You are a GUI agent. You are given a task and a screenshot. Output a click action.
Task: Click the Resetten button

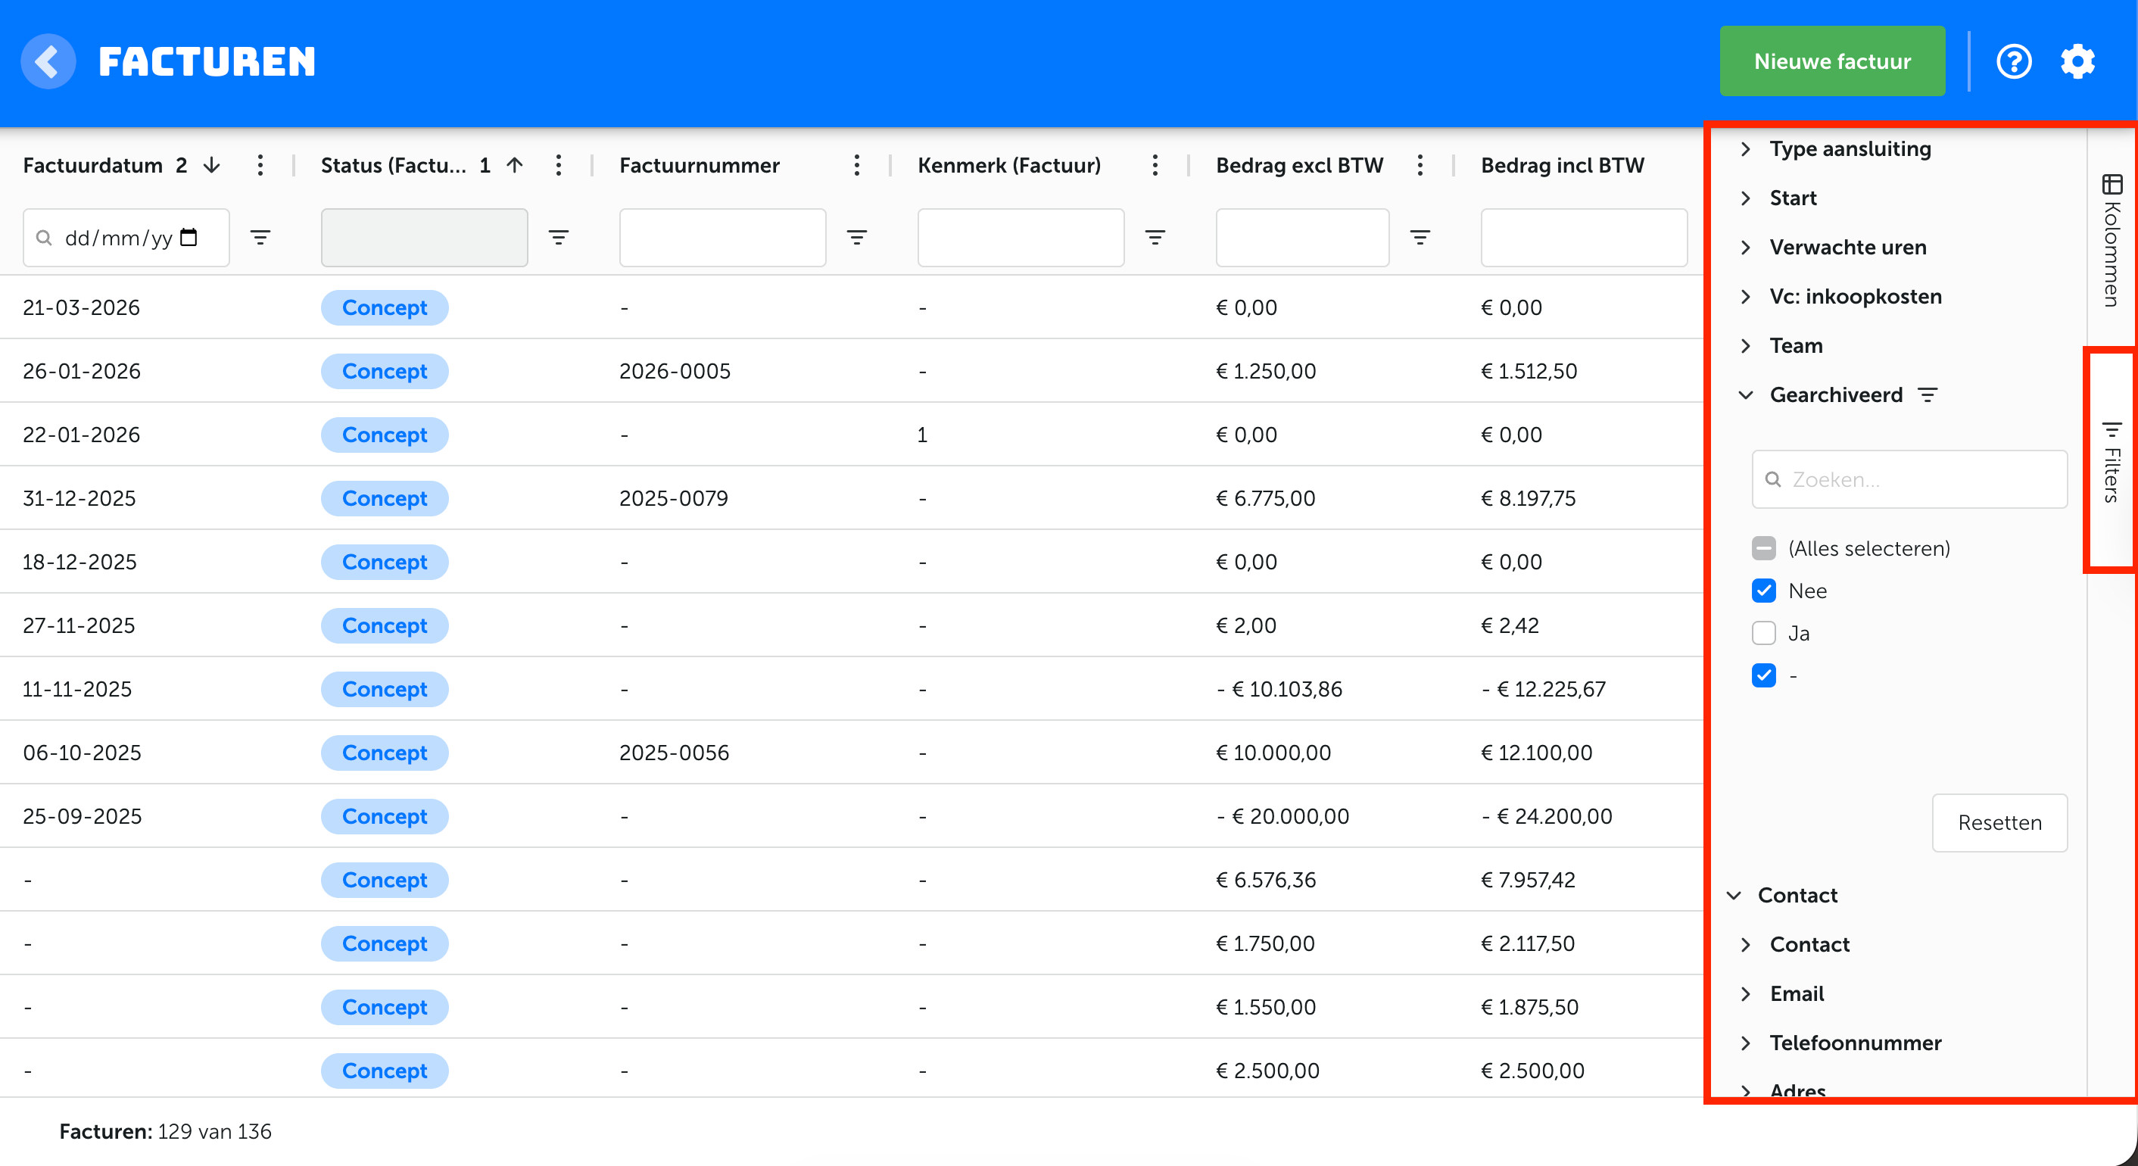point(1999,822)
